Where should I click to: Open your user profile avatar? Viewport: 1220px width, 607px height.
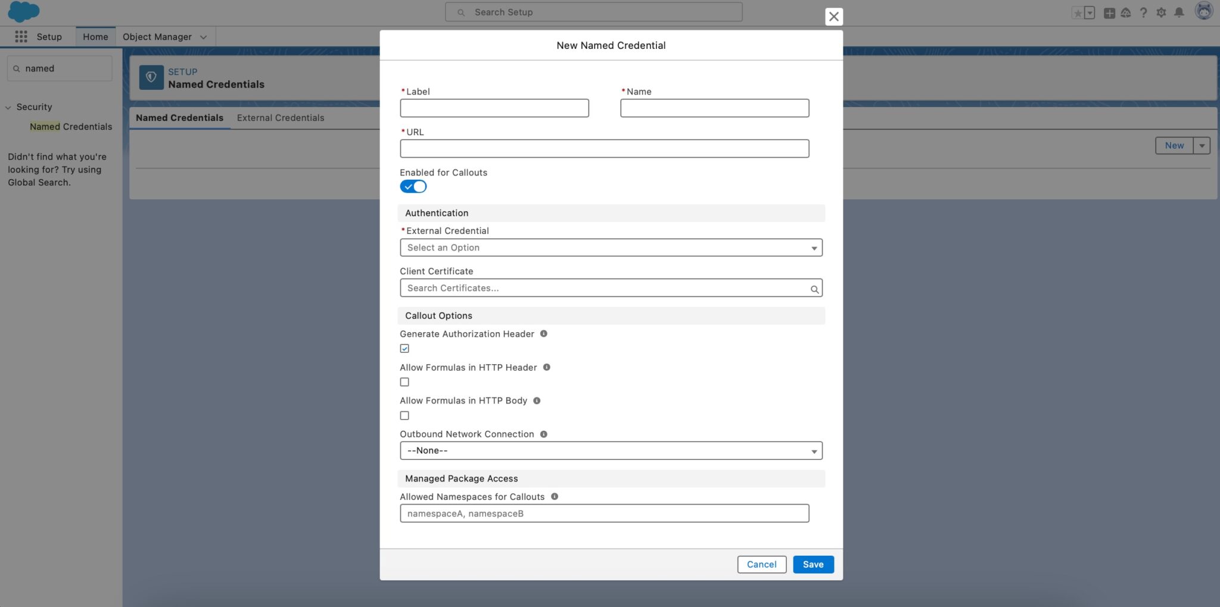coord(1203,11)
